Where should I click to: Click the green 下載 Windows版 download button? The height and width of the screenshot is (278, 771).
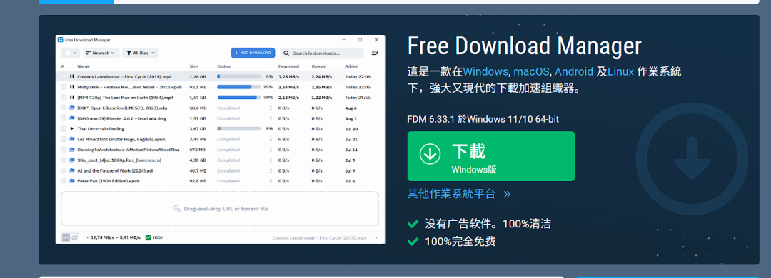[x=490, y=155]
